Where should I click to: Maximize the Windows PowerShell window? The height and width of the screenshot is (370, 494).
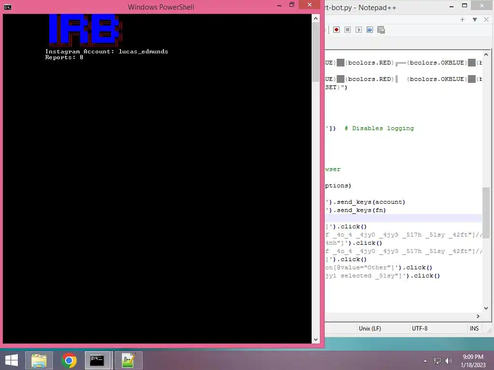pos(292,5)
